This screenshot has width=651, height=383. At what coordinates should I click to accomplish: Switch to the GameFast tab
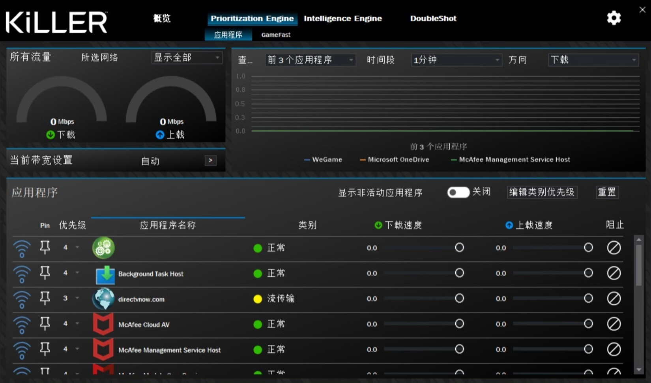pos(275,35)
